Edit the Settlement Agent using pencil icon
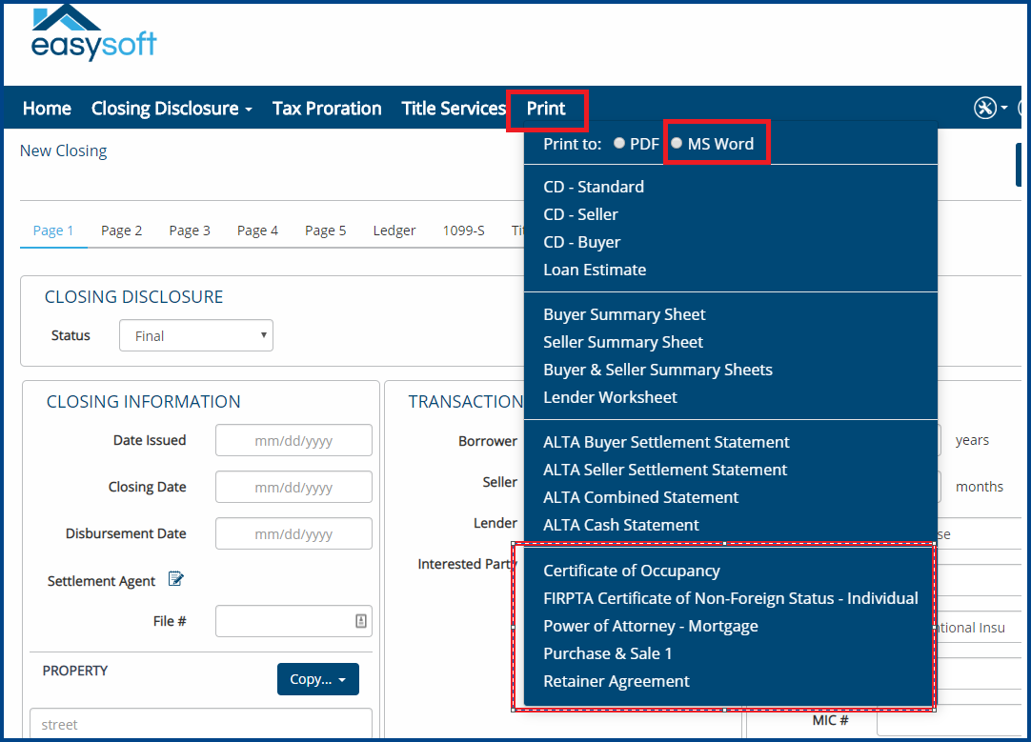1031x742 pixels. pyautogui.click(x=175, y=579)
